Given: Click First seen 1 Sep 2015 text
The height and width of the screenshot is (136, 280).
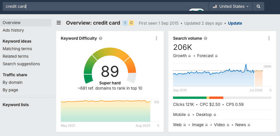Looking at the screenshot, I should coord(158,23).
